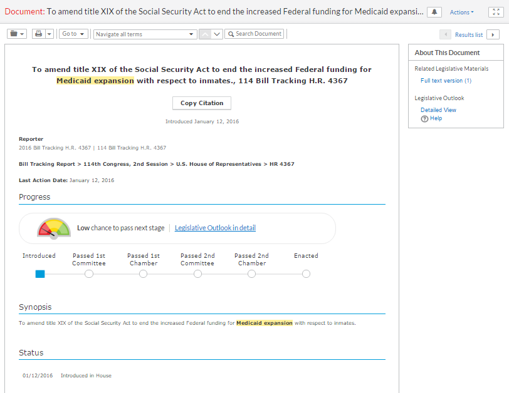Jump to next search term arrow
This screenshot has width=509, height=393.
pos(217,34)
